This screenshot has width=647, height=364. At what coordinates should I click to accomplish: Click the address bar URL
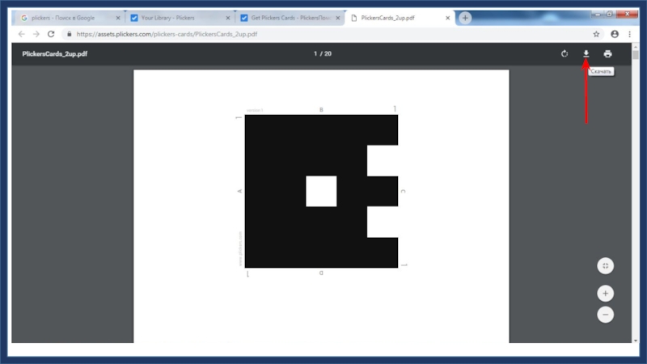167,34
